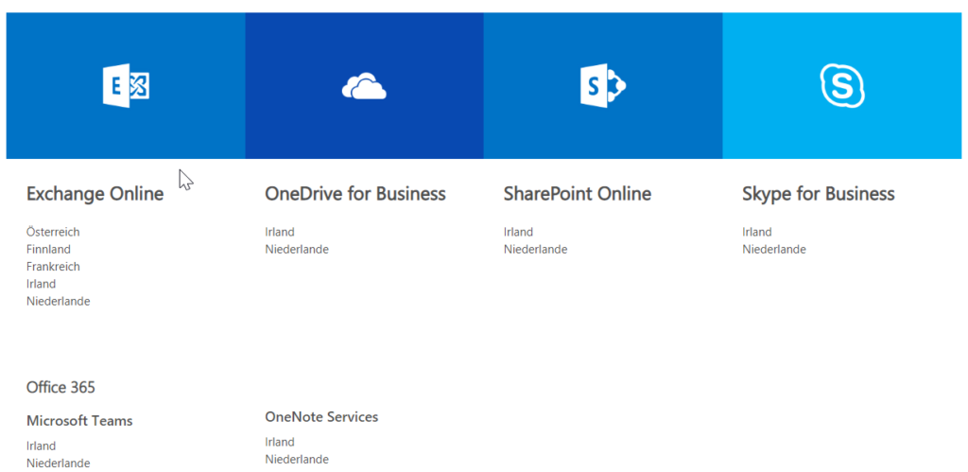Open the Exchange Online heading
The width and height of the screenshot is (968, 472).
pyautogui.click(x=95, y=194)
